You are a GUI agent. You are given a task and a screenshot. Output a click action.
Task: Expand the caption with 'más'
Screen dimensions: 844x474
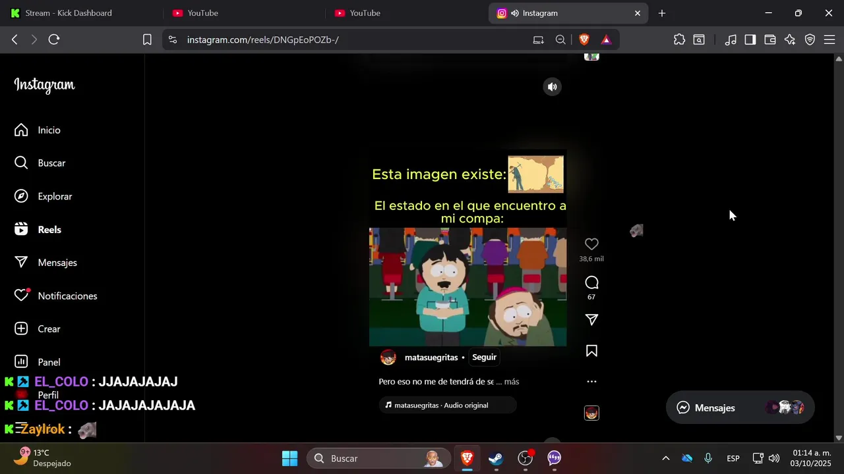coord(511,382)
